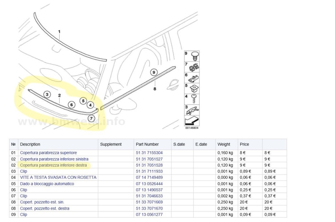Click part number 51 33 7071670
Screen dimensions: 335x222
click(149, 208)
